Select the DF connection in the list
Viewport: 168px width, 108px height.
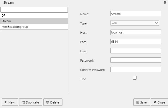[x=34, y=15]
